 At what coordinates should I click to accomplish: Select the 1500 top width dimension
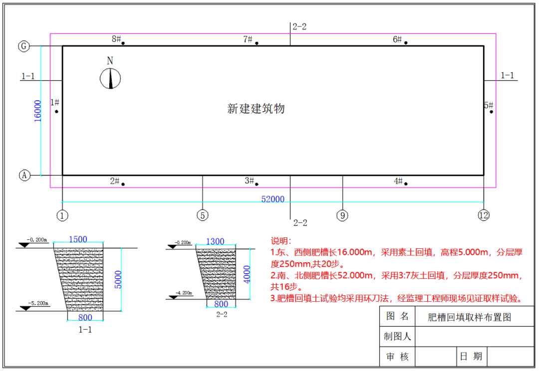[x=78, y=239]
